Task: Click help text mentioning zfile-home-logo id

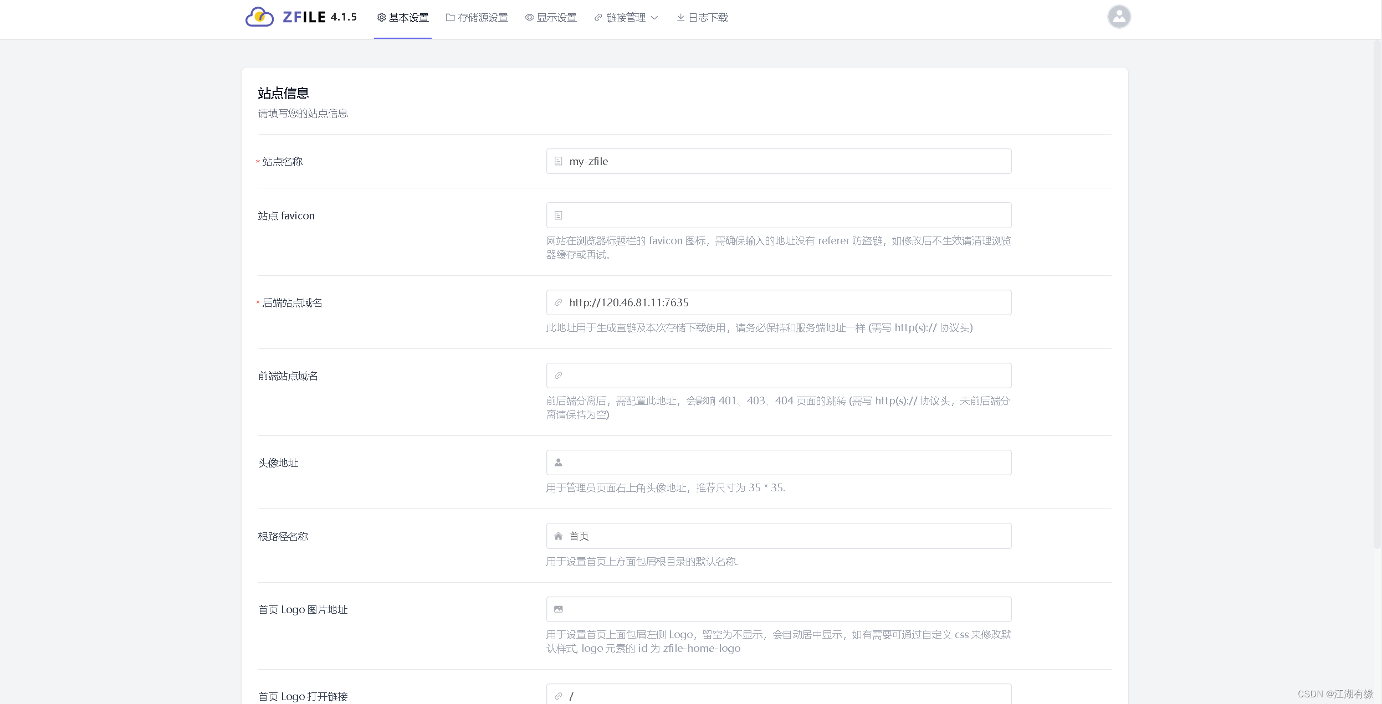Action: 779,641
